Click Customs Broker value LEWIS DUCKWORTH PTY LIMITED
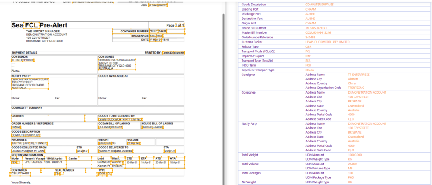The image size is (432, 185). click(327, 42)
